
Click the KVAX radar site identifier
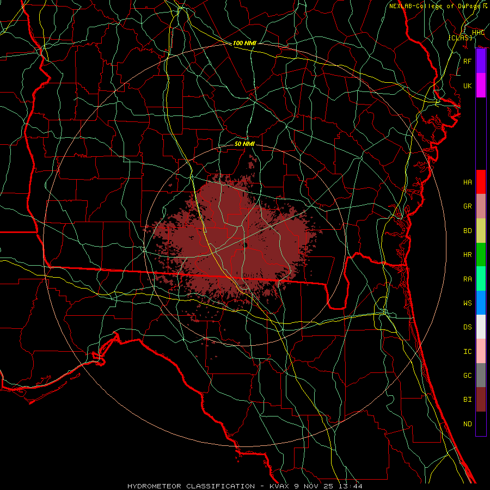pos(279,486)
